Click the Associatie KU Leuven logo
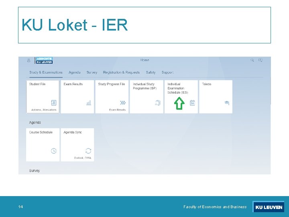This screenshot has width=289, height=217. 44,60
